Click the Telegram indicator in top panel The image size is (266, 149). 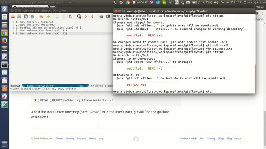(x=158, y=2)
